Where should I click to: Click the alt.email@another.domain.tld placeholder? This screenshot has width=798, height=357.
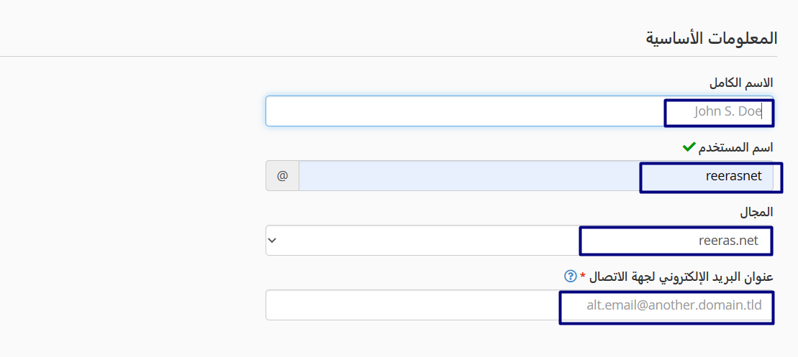tap(674, 305)
